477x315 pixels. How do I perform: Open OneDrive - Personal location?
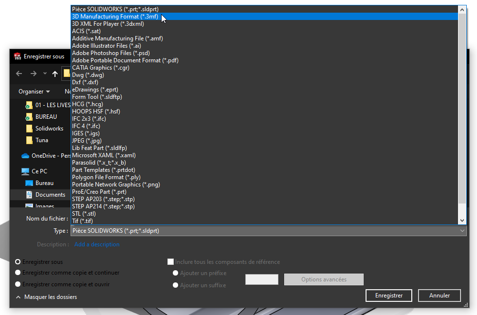pos(46,156)
